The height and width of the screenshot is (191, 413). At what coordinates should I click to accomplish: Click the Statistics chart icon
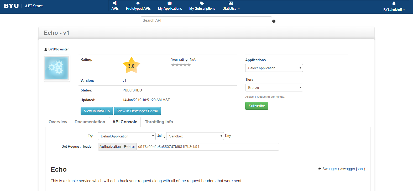[x=231, y=3]
